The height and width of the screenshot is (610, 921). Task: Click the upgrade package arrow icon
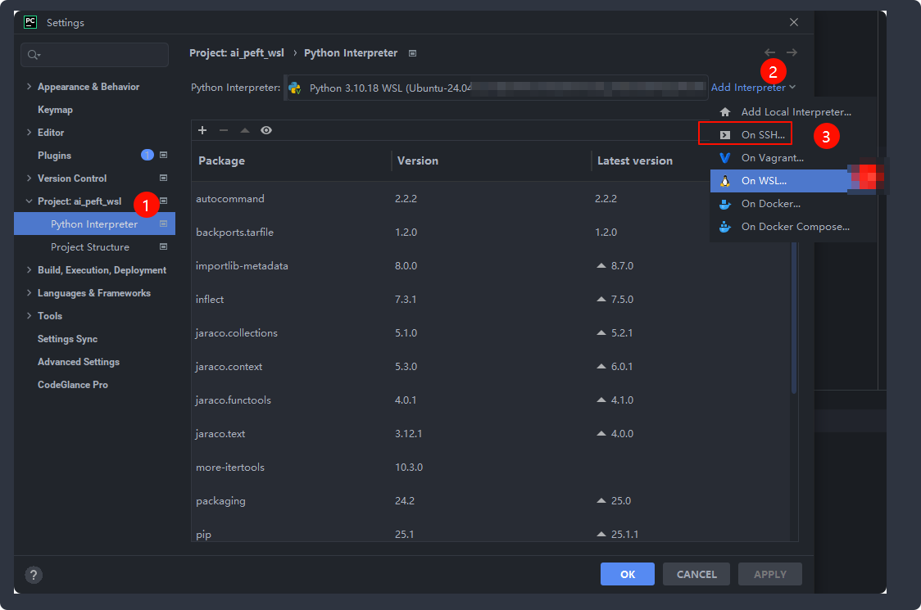pyautogui.click(x=245, y=130)
